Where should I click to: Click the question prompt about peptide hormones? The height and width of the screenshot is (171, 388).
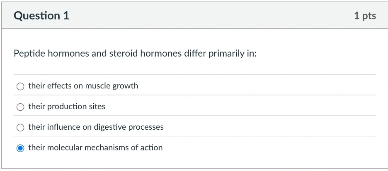(x=135, y=54)
